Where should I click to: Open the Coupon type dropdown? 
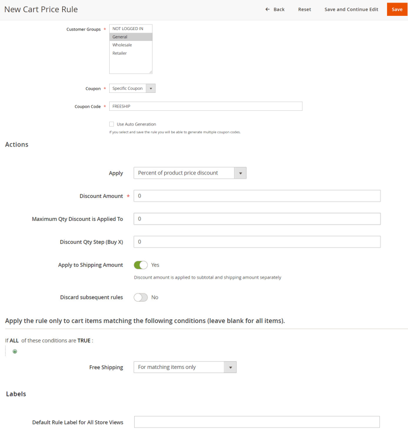coord(132,88)
